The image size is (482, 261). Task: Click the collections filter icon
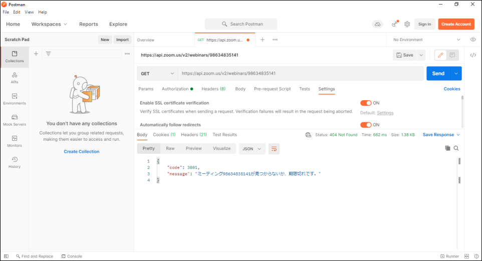pos(48,54)
